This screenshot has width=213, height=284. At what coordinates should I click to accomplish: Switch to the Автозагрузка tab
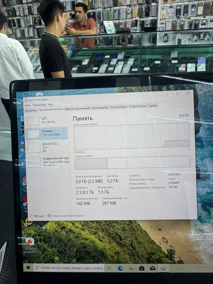click(x=100, y=108)
